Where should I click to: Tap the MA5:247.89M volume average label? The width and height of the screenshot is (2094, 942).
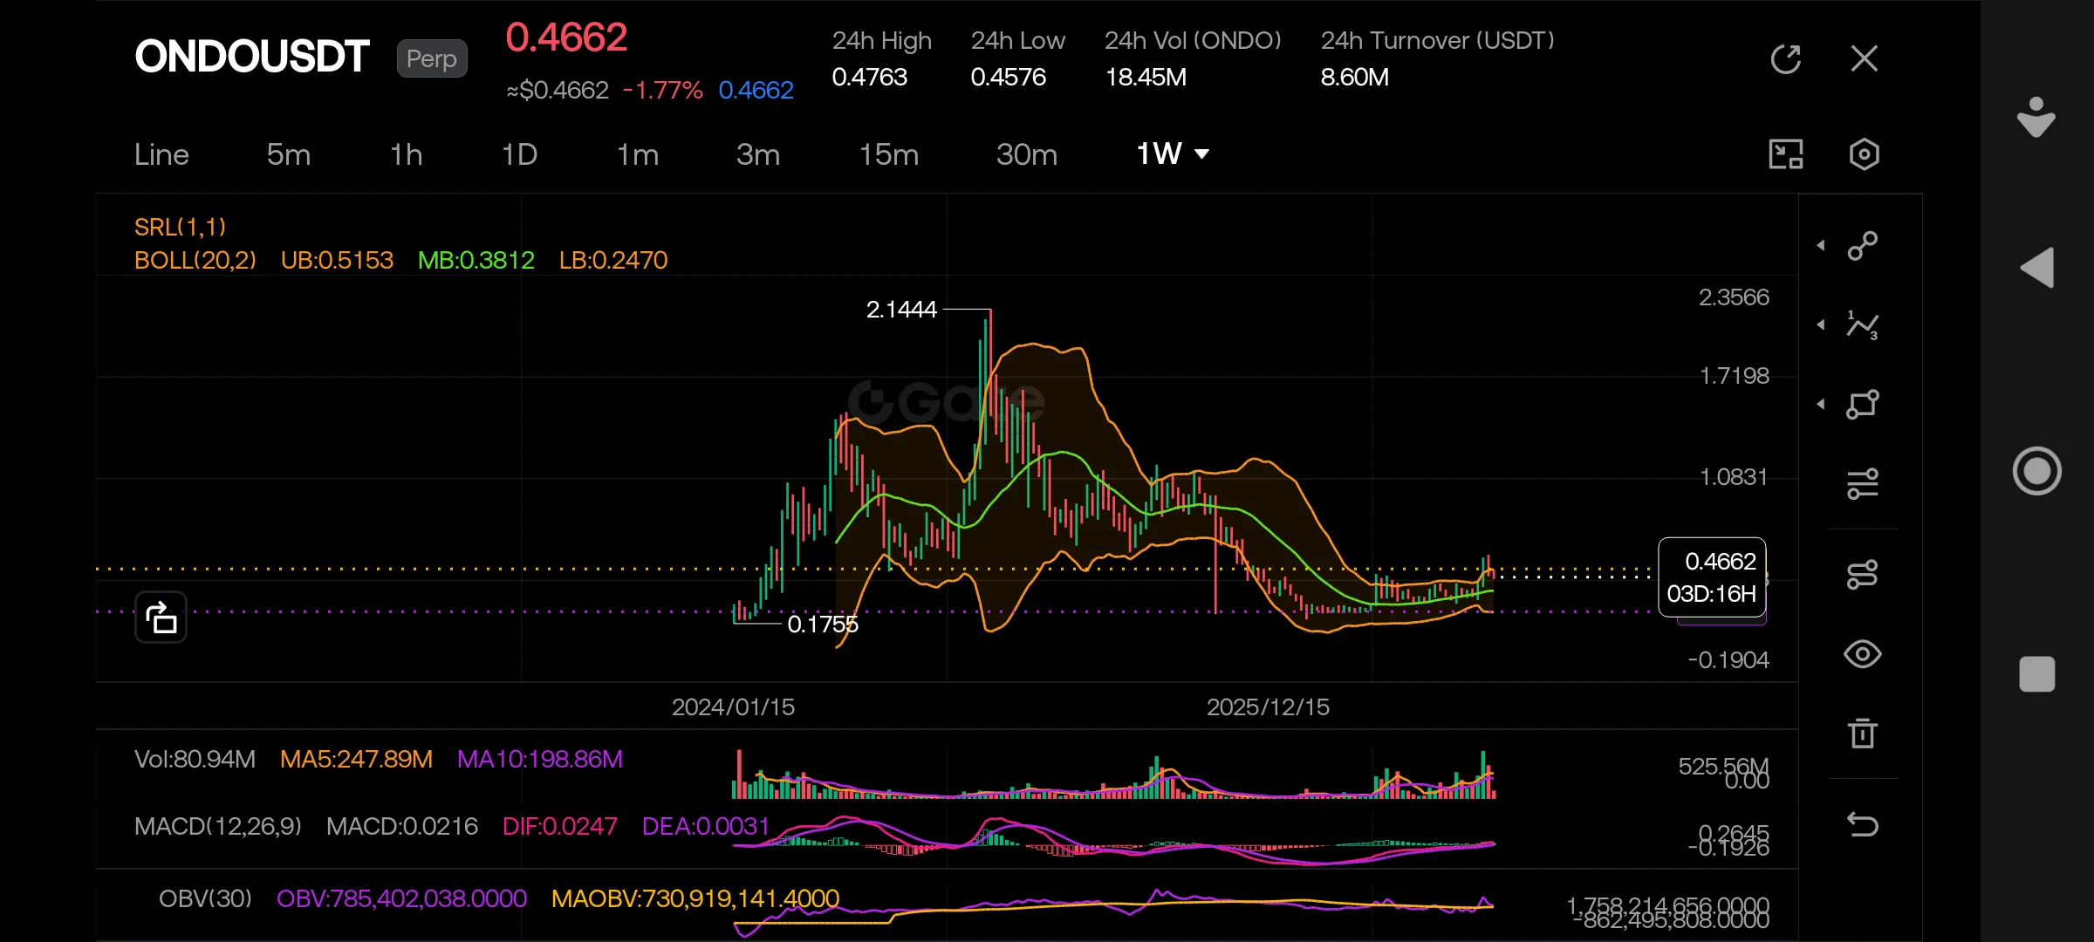tap(356, 759)
